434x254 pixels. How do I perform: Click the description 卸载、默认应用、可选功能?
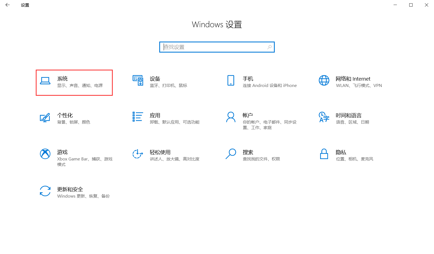click(175, 122)
